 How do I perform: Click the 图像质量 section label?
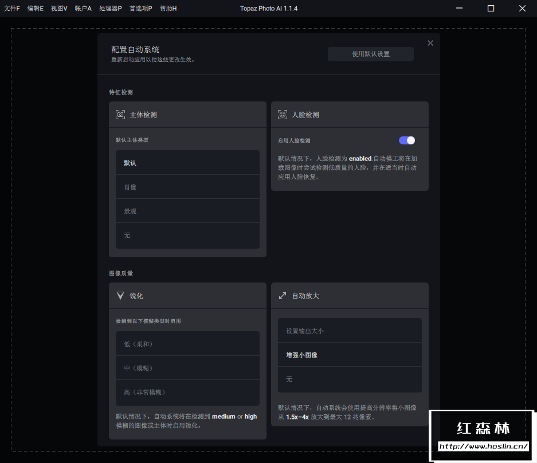pos(121,273)
